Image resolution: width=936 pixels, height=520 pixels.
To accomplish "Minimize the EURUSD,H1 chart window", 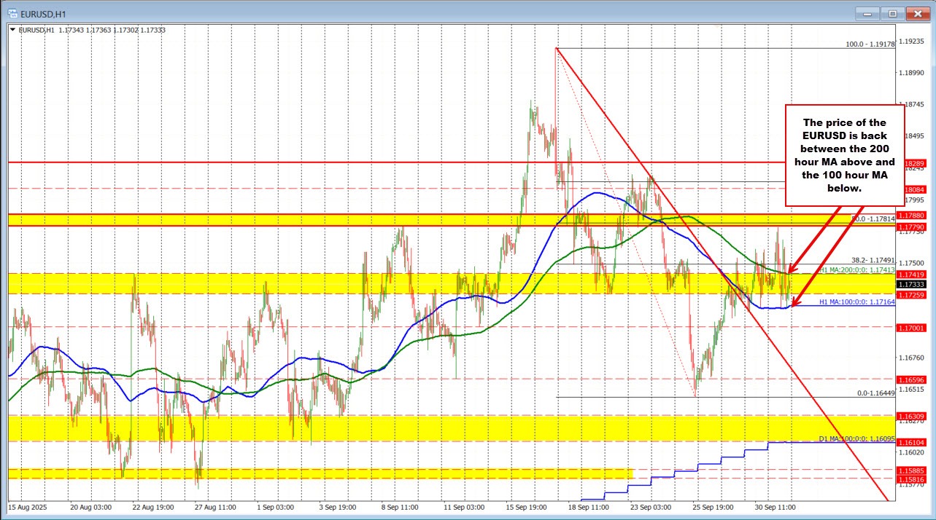I will coord(867,13).
